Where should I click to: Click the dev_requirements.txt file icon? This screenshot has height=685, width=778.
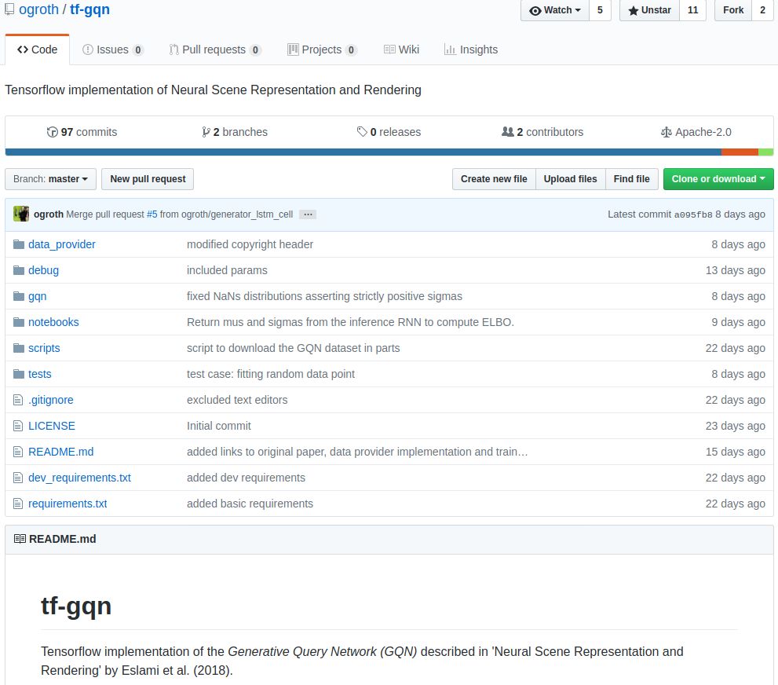point(18,478)
